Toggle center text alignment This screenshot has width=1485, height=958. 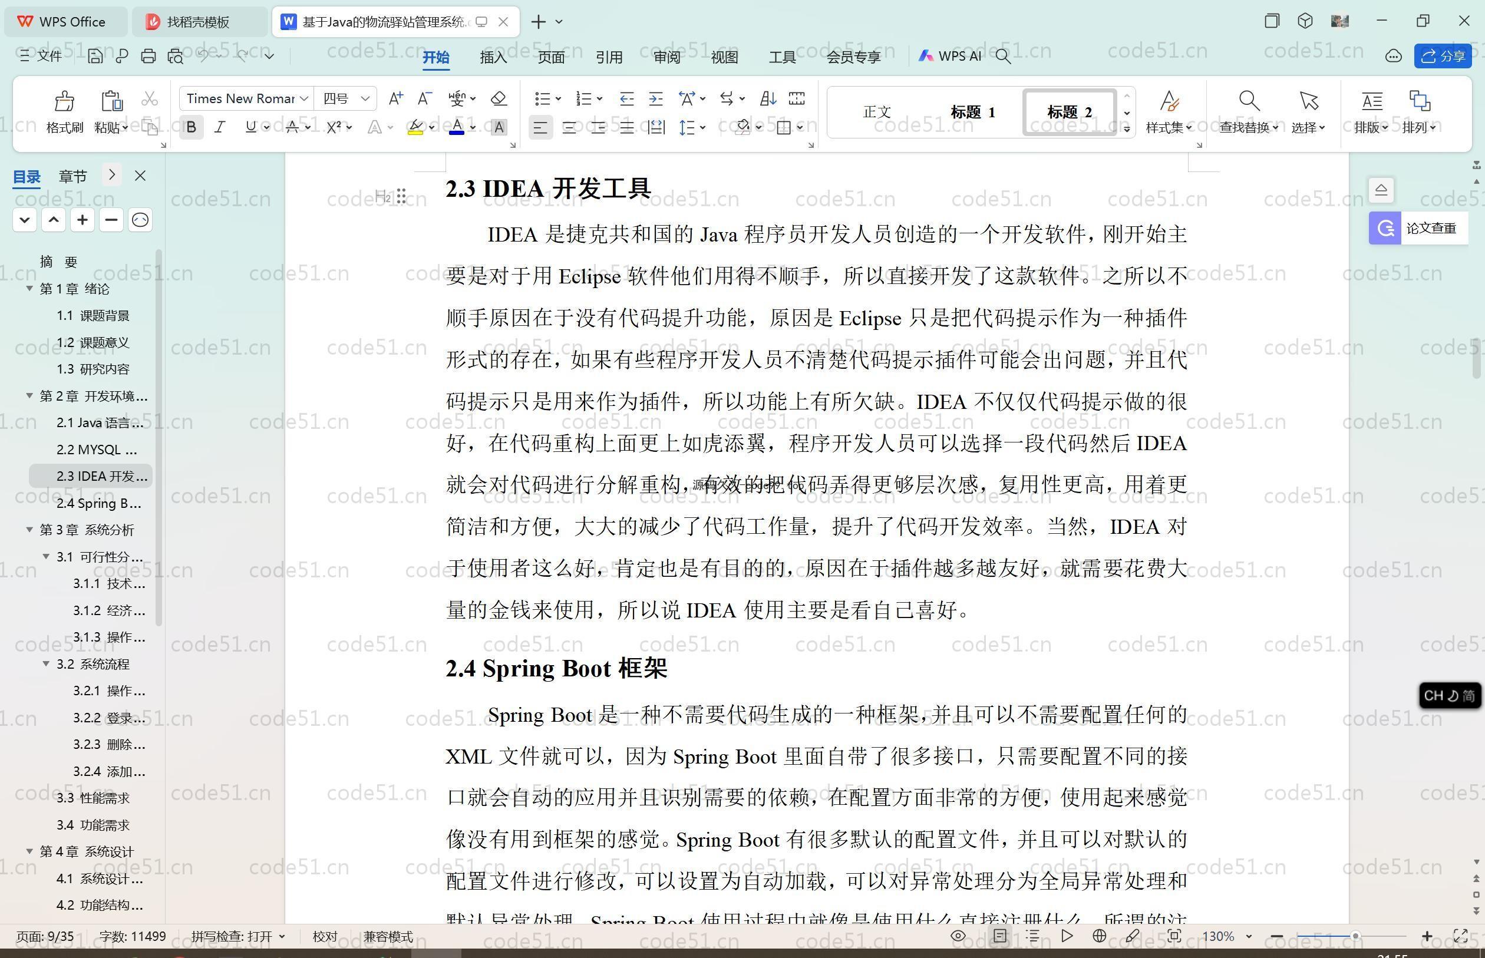click(x=569, y=127)
